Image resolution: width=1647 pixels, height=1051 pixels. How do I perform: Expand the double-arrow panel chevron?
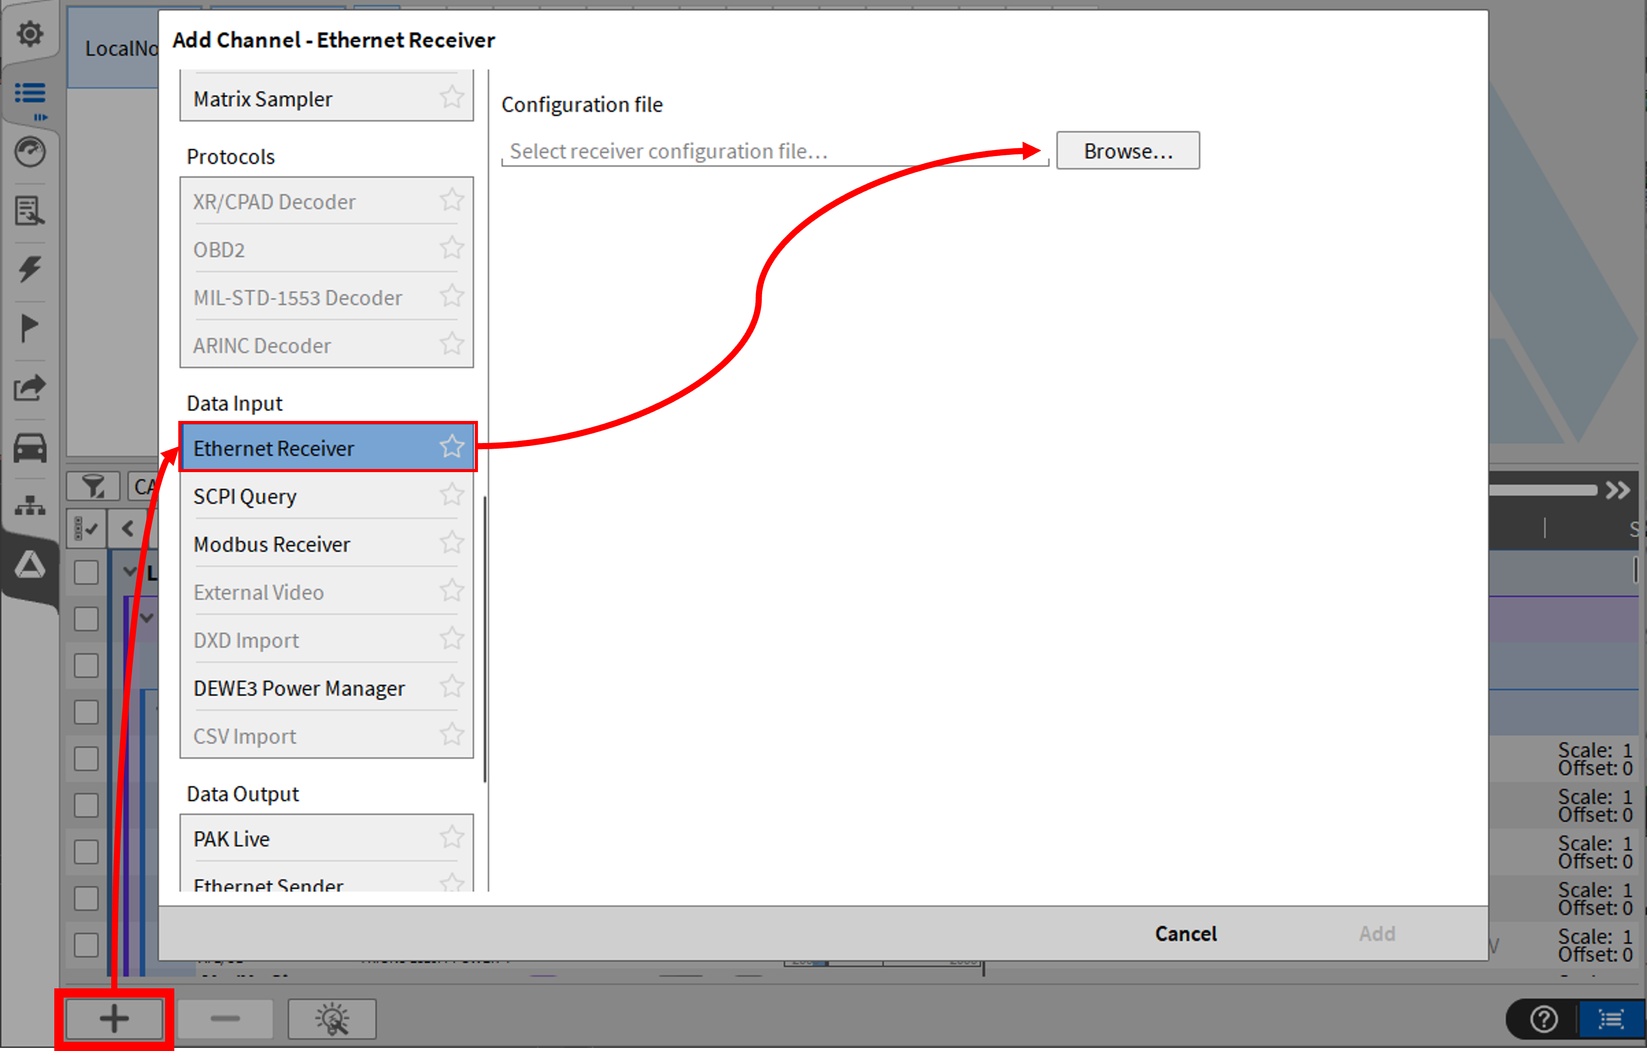pyautogui.click(x=1618, y=490)
